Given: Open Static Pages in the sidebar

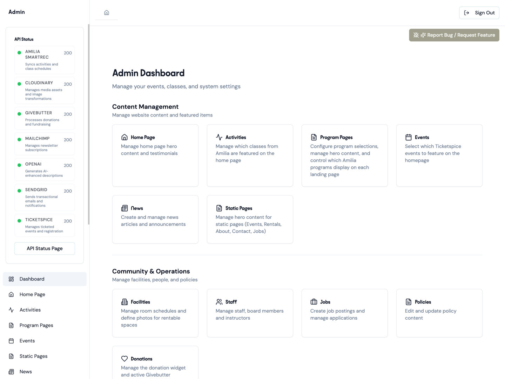Looking at the screenshot, I should click(x=45, y=356).
